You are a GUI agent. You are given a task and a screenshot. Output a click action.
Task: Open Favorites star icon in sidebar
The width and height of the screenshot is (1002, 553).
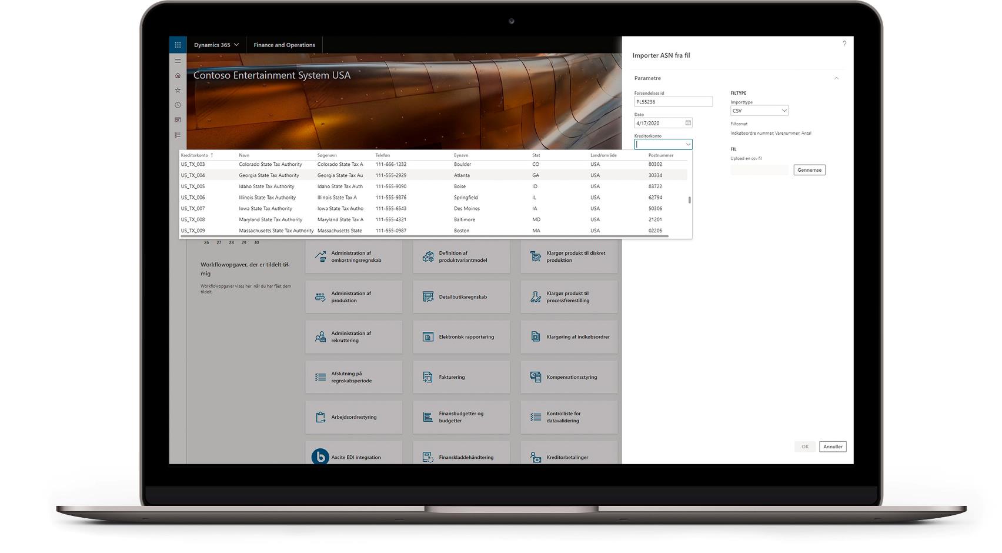(x=178, y=90)
